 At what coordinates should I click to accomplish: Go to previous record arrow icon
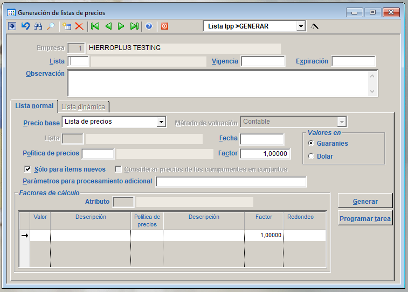pyautogui.click(x=108, y=26)
